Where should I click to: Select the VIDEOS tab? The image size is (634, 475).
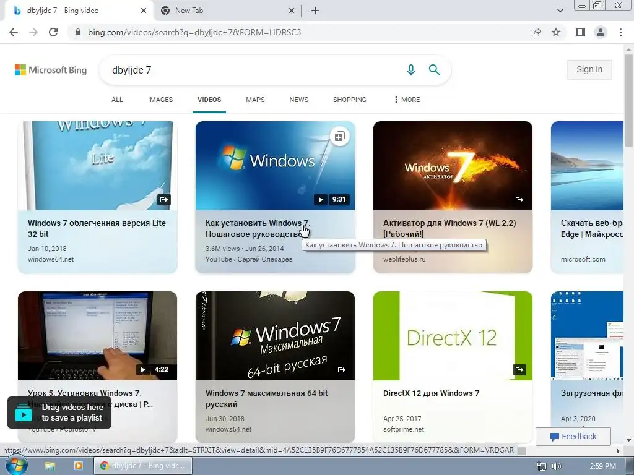click(x=209, y=100)
